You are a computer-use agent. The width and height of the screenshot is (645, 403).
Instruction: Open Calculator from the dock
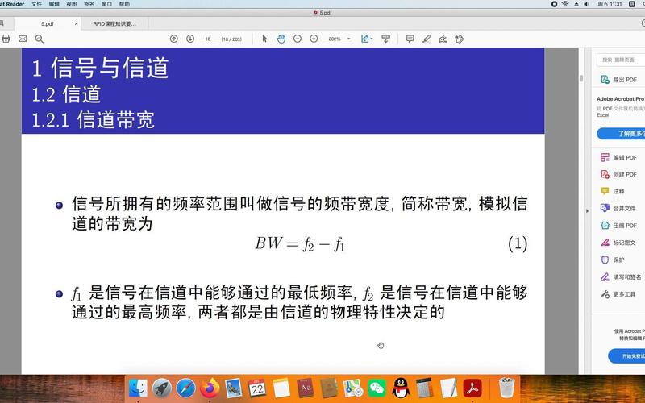click(425, 388)
